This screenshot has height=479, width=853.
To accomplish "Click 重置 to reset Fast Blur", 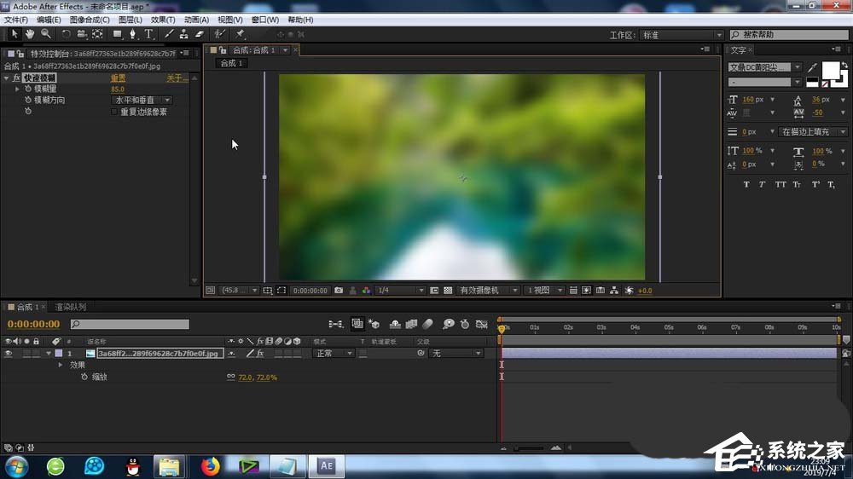I will [119, 78].
